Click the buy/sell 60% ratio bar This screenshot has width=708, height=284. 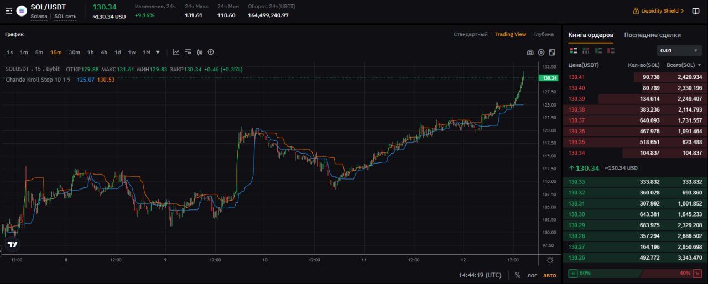click(x=635, y=273)
